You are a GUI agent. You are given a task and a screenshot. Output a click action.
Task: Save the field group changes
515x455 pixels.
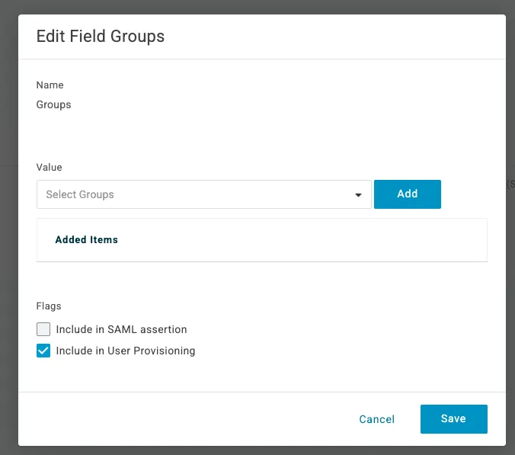click(453, 419)
